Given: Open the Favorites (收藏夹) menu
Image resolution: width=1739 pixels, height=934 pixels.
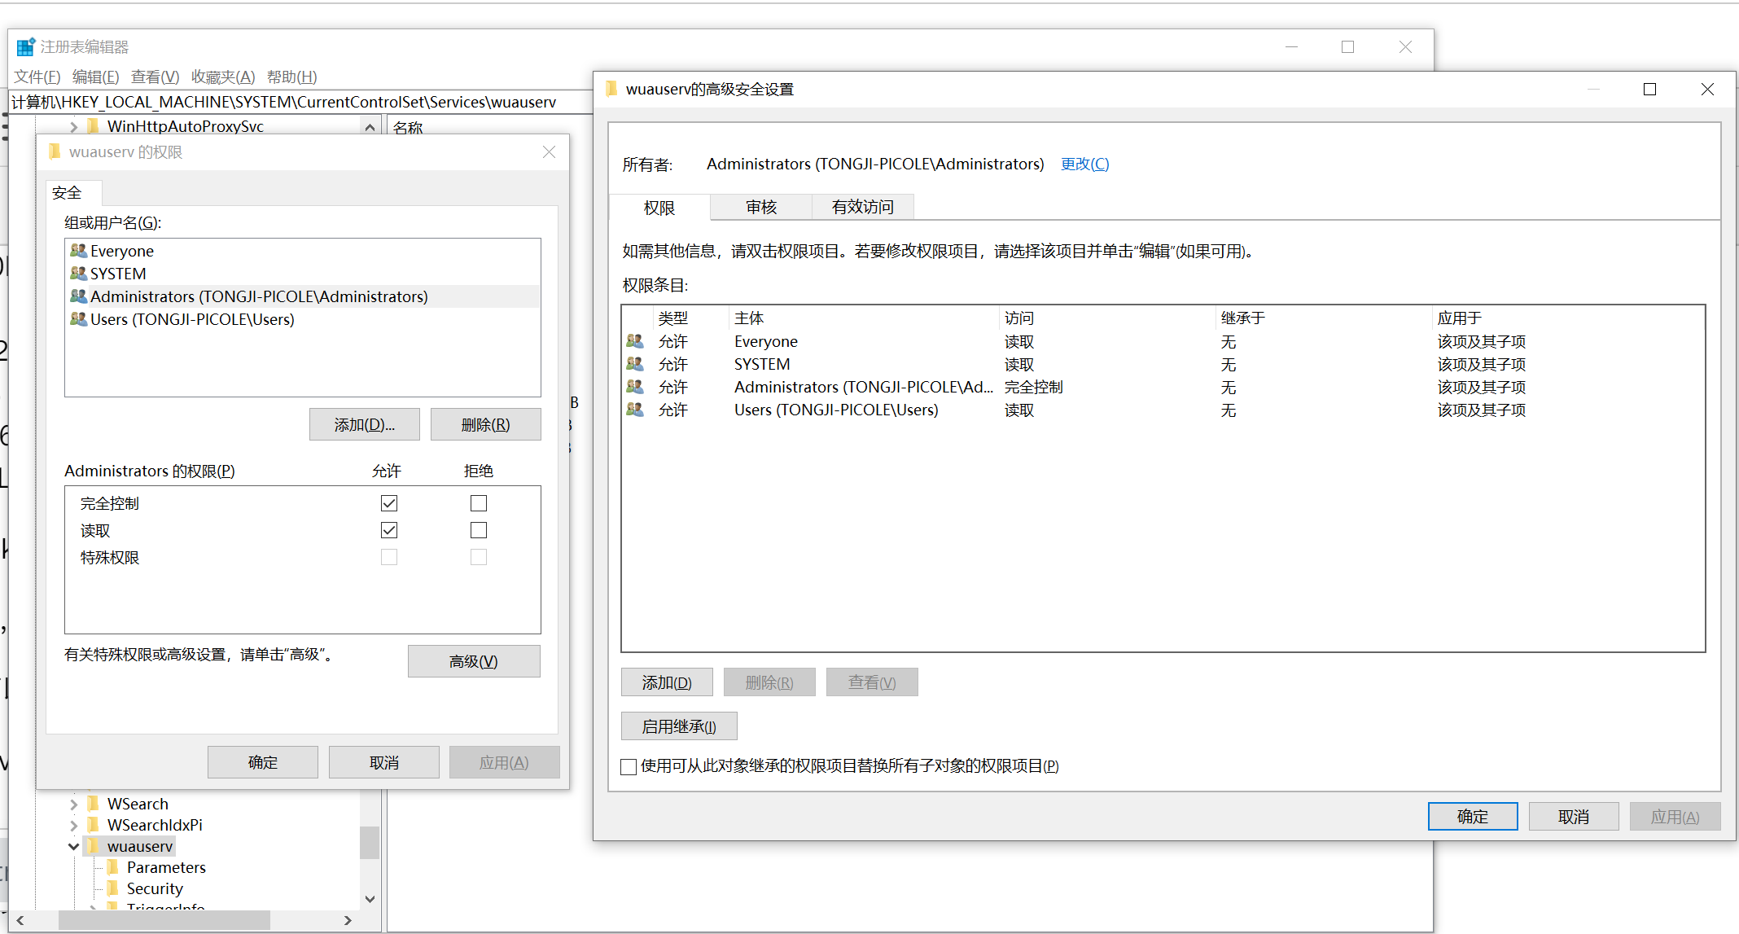Looking at the screenshot, I should [x=222, y=77].
